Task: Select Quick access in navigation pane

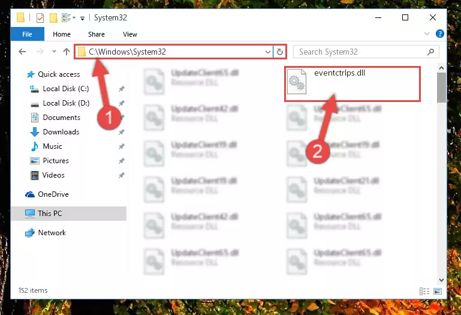Action: [59, 74]
